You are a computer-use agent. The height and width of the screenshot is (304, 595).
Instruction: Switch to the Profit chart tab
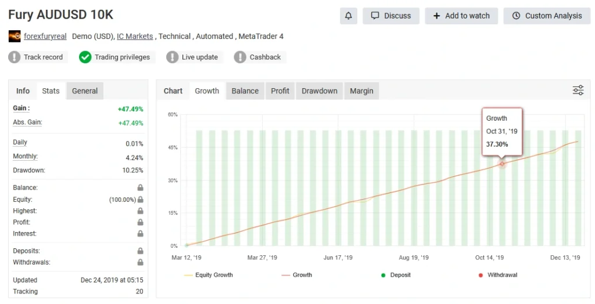(280, 91)
